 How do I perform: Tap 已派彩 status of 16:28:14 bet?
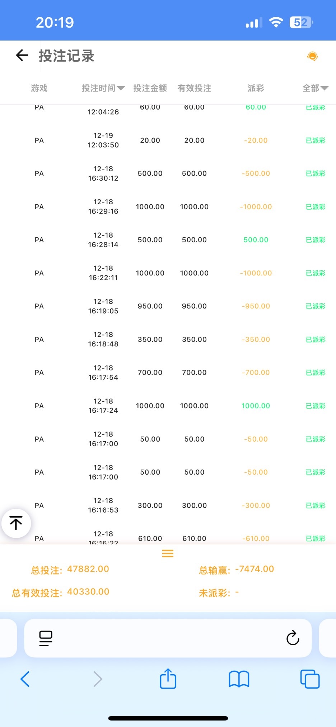tap(316, 240)
